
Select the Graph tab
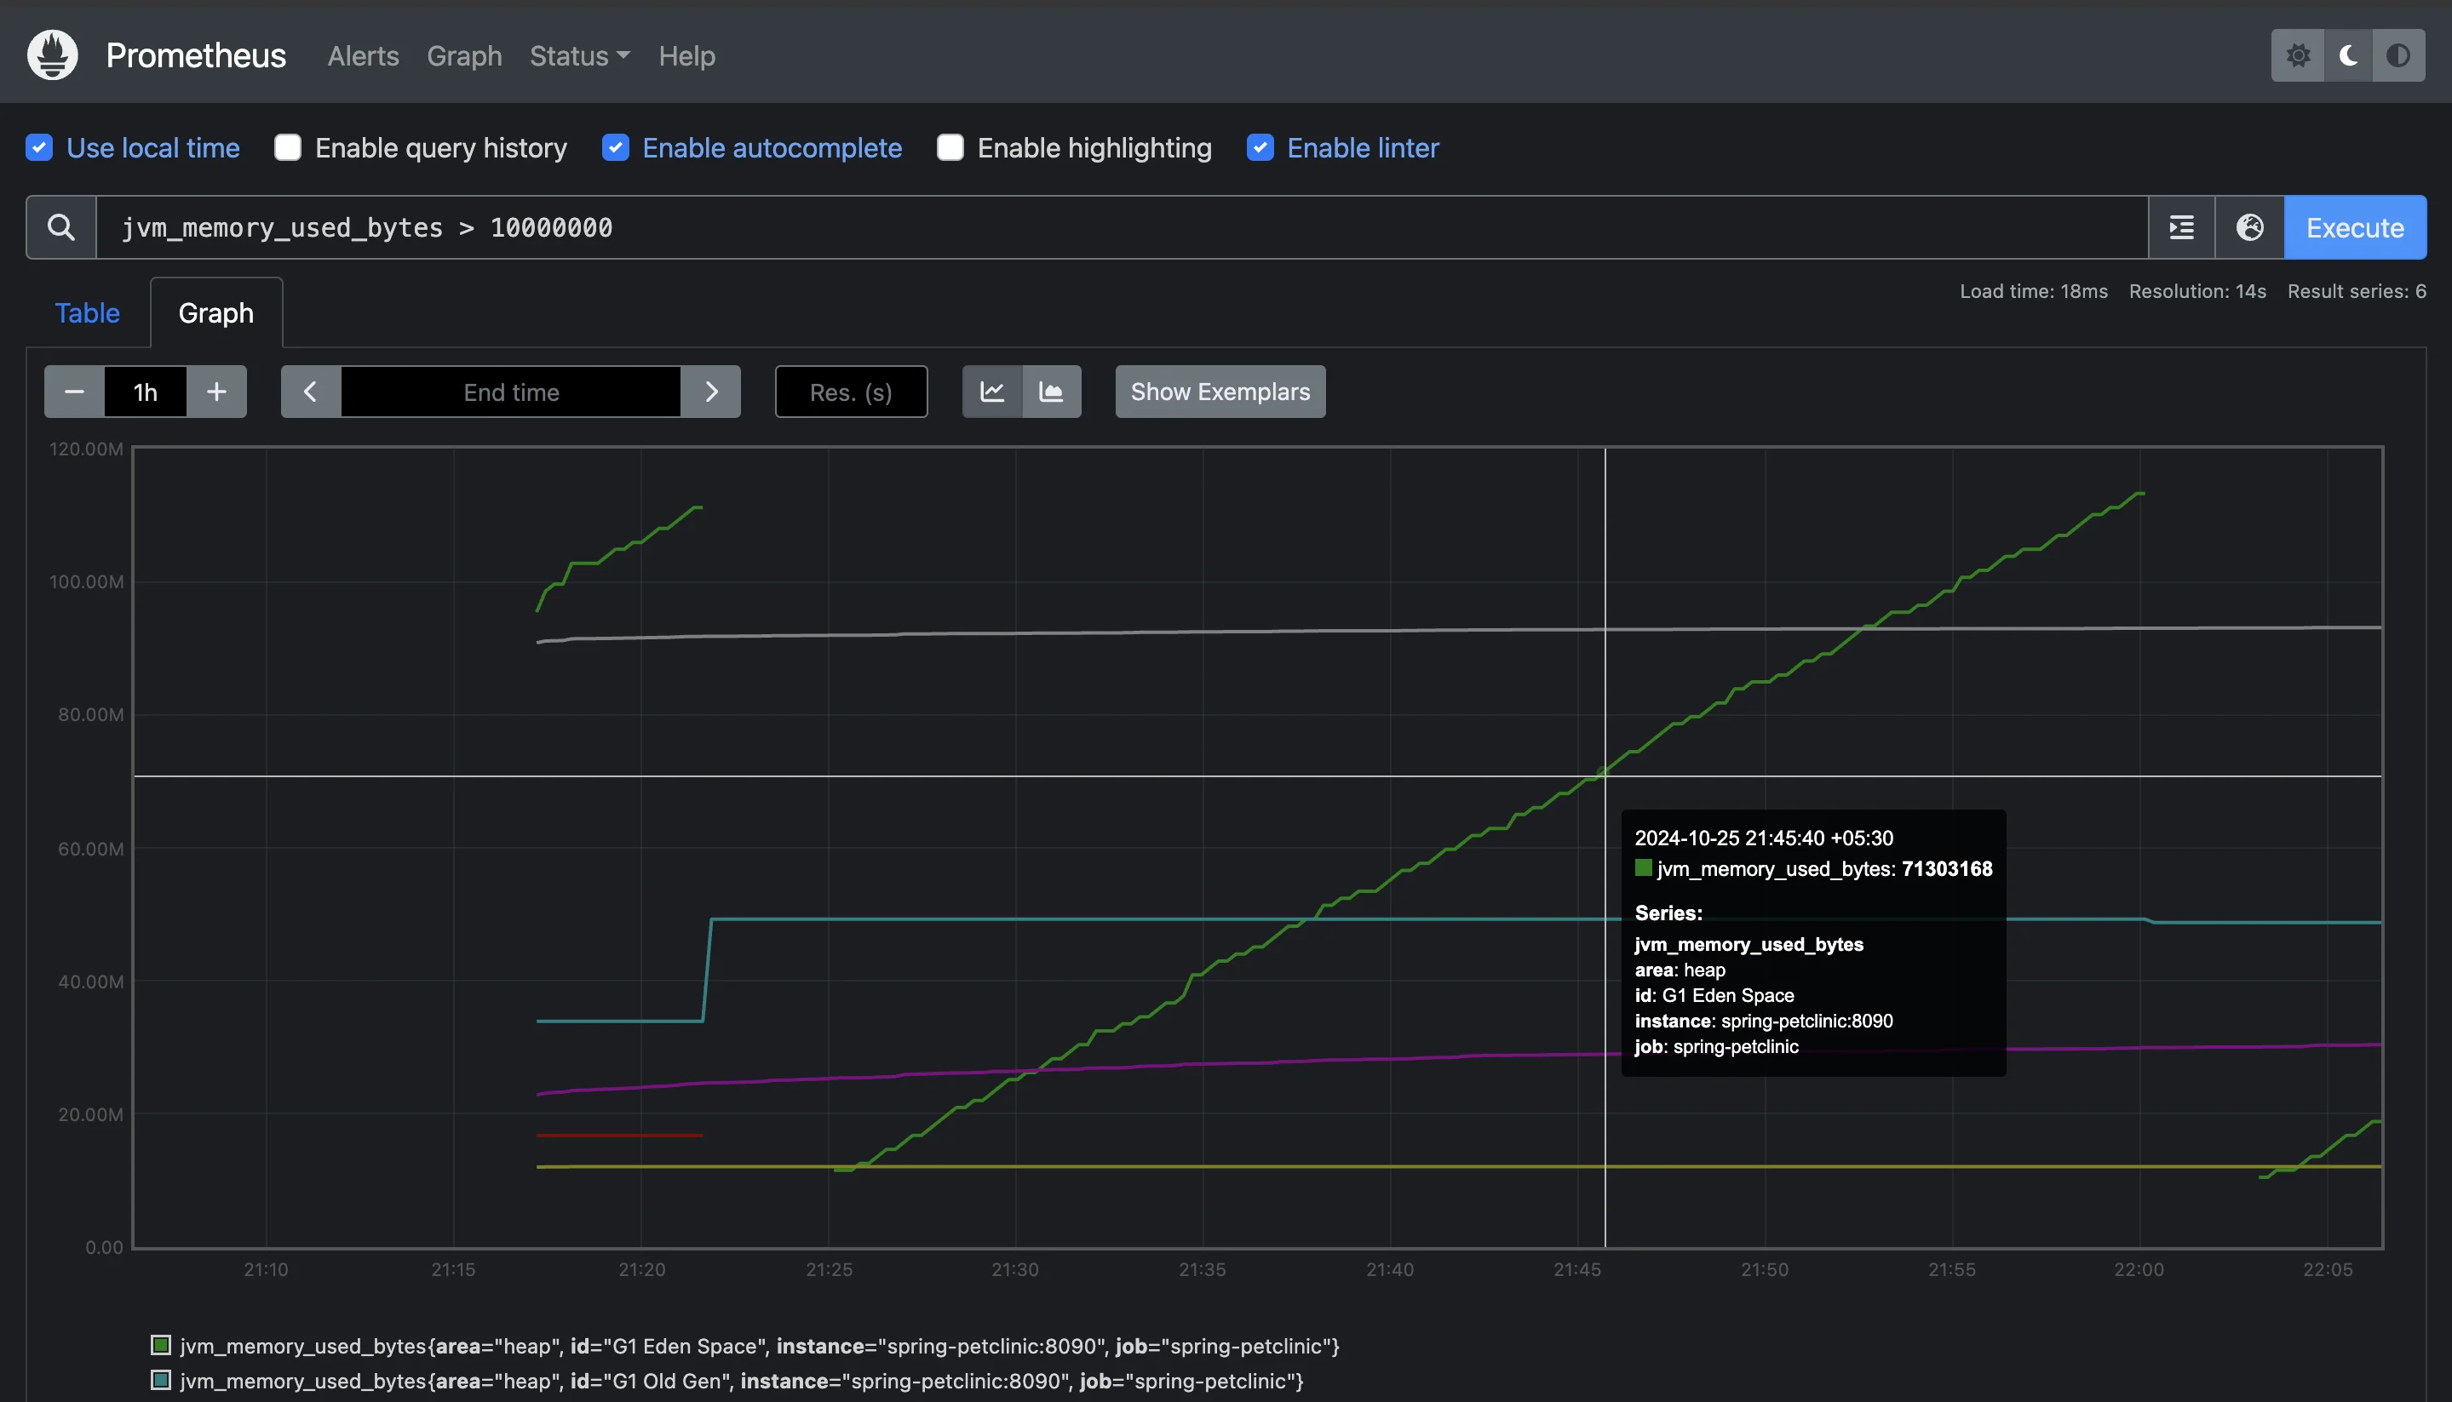point(216,313)
